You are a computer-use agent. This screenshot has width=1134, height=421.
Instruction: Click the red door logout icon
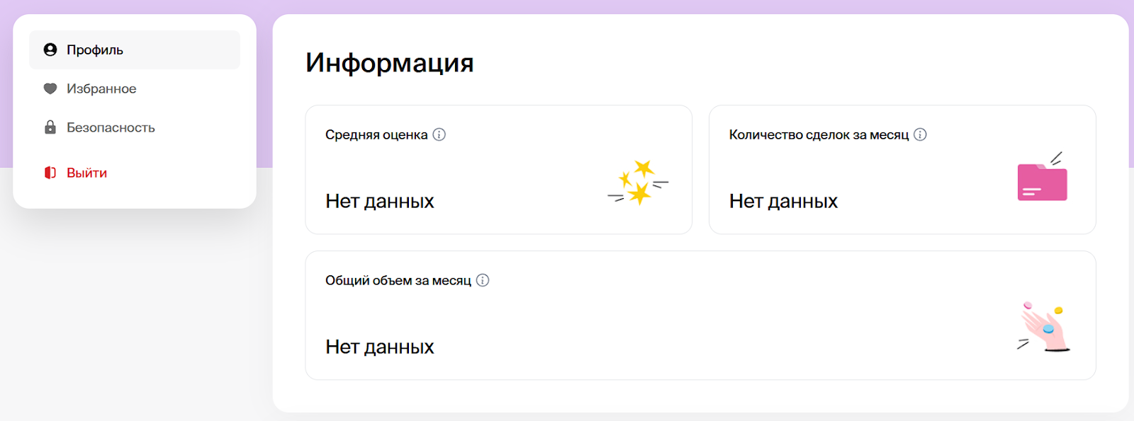tap(50, 173)
